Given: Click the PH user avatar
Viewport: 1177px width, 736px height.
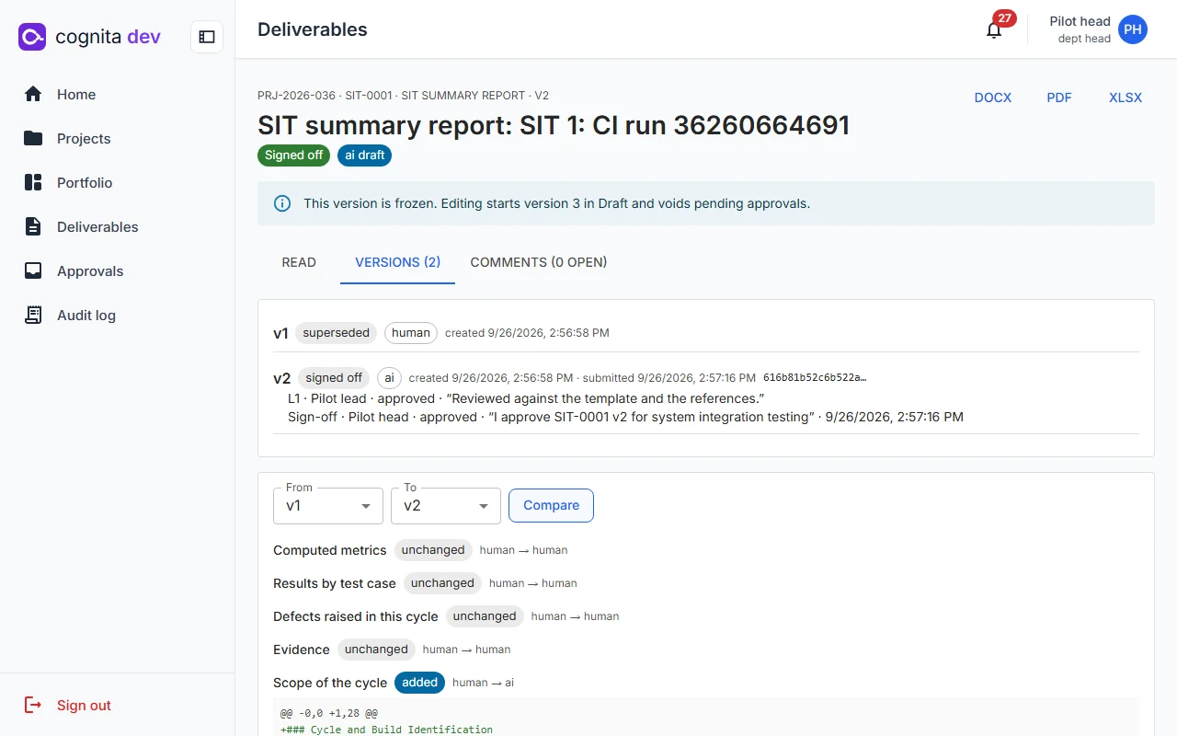Looking at the screenshot, I should tap(1133, 29).
